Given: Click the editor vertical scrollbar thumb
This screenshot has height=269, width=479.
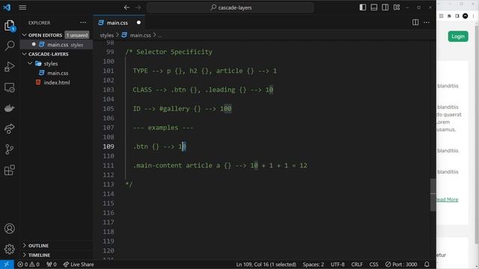Looking at the screenshot, I should [x=433, y=194].
